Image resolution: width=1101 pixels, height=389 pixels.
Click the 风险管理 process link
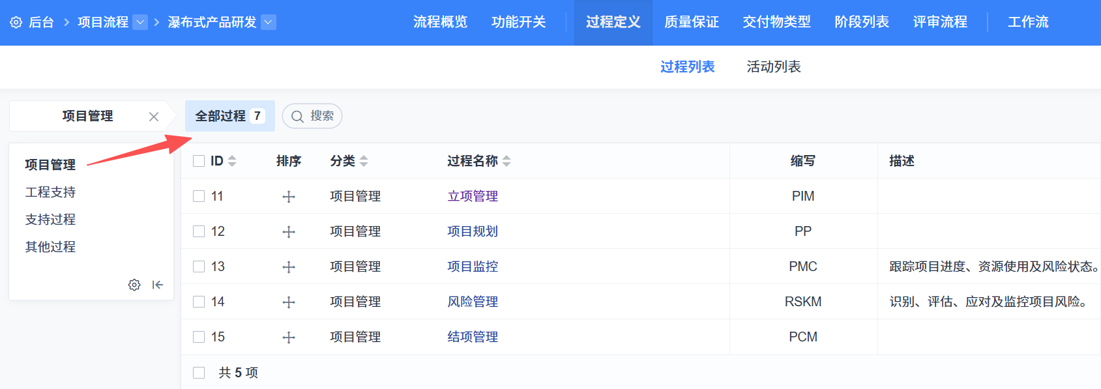473,302
